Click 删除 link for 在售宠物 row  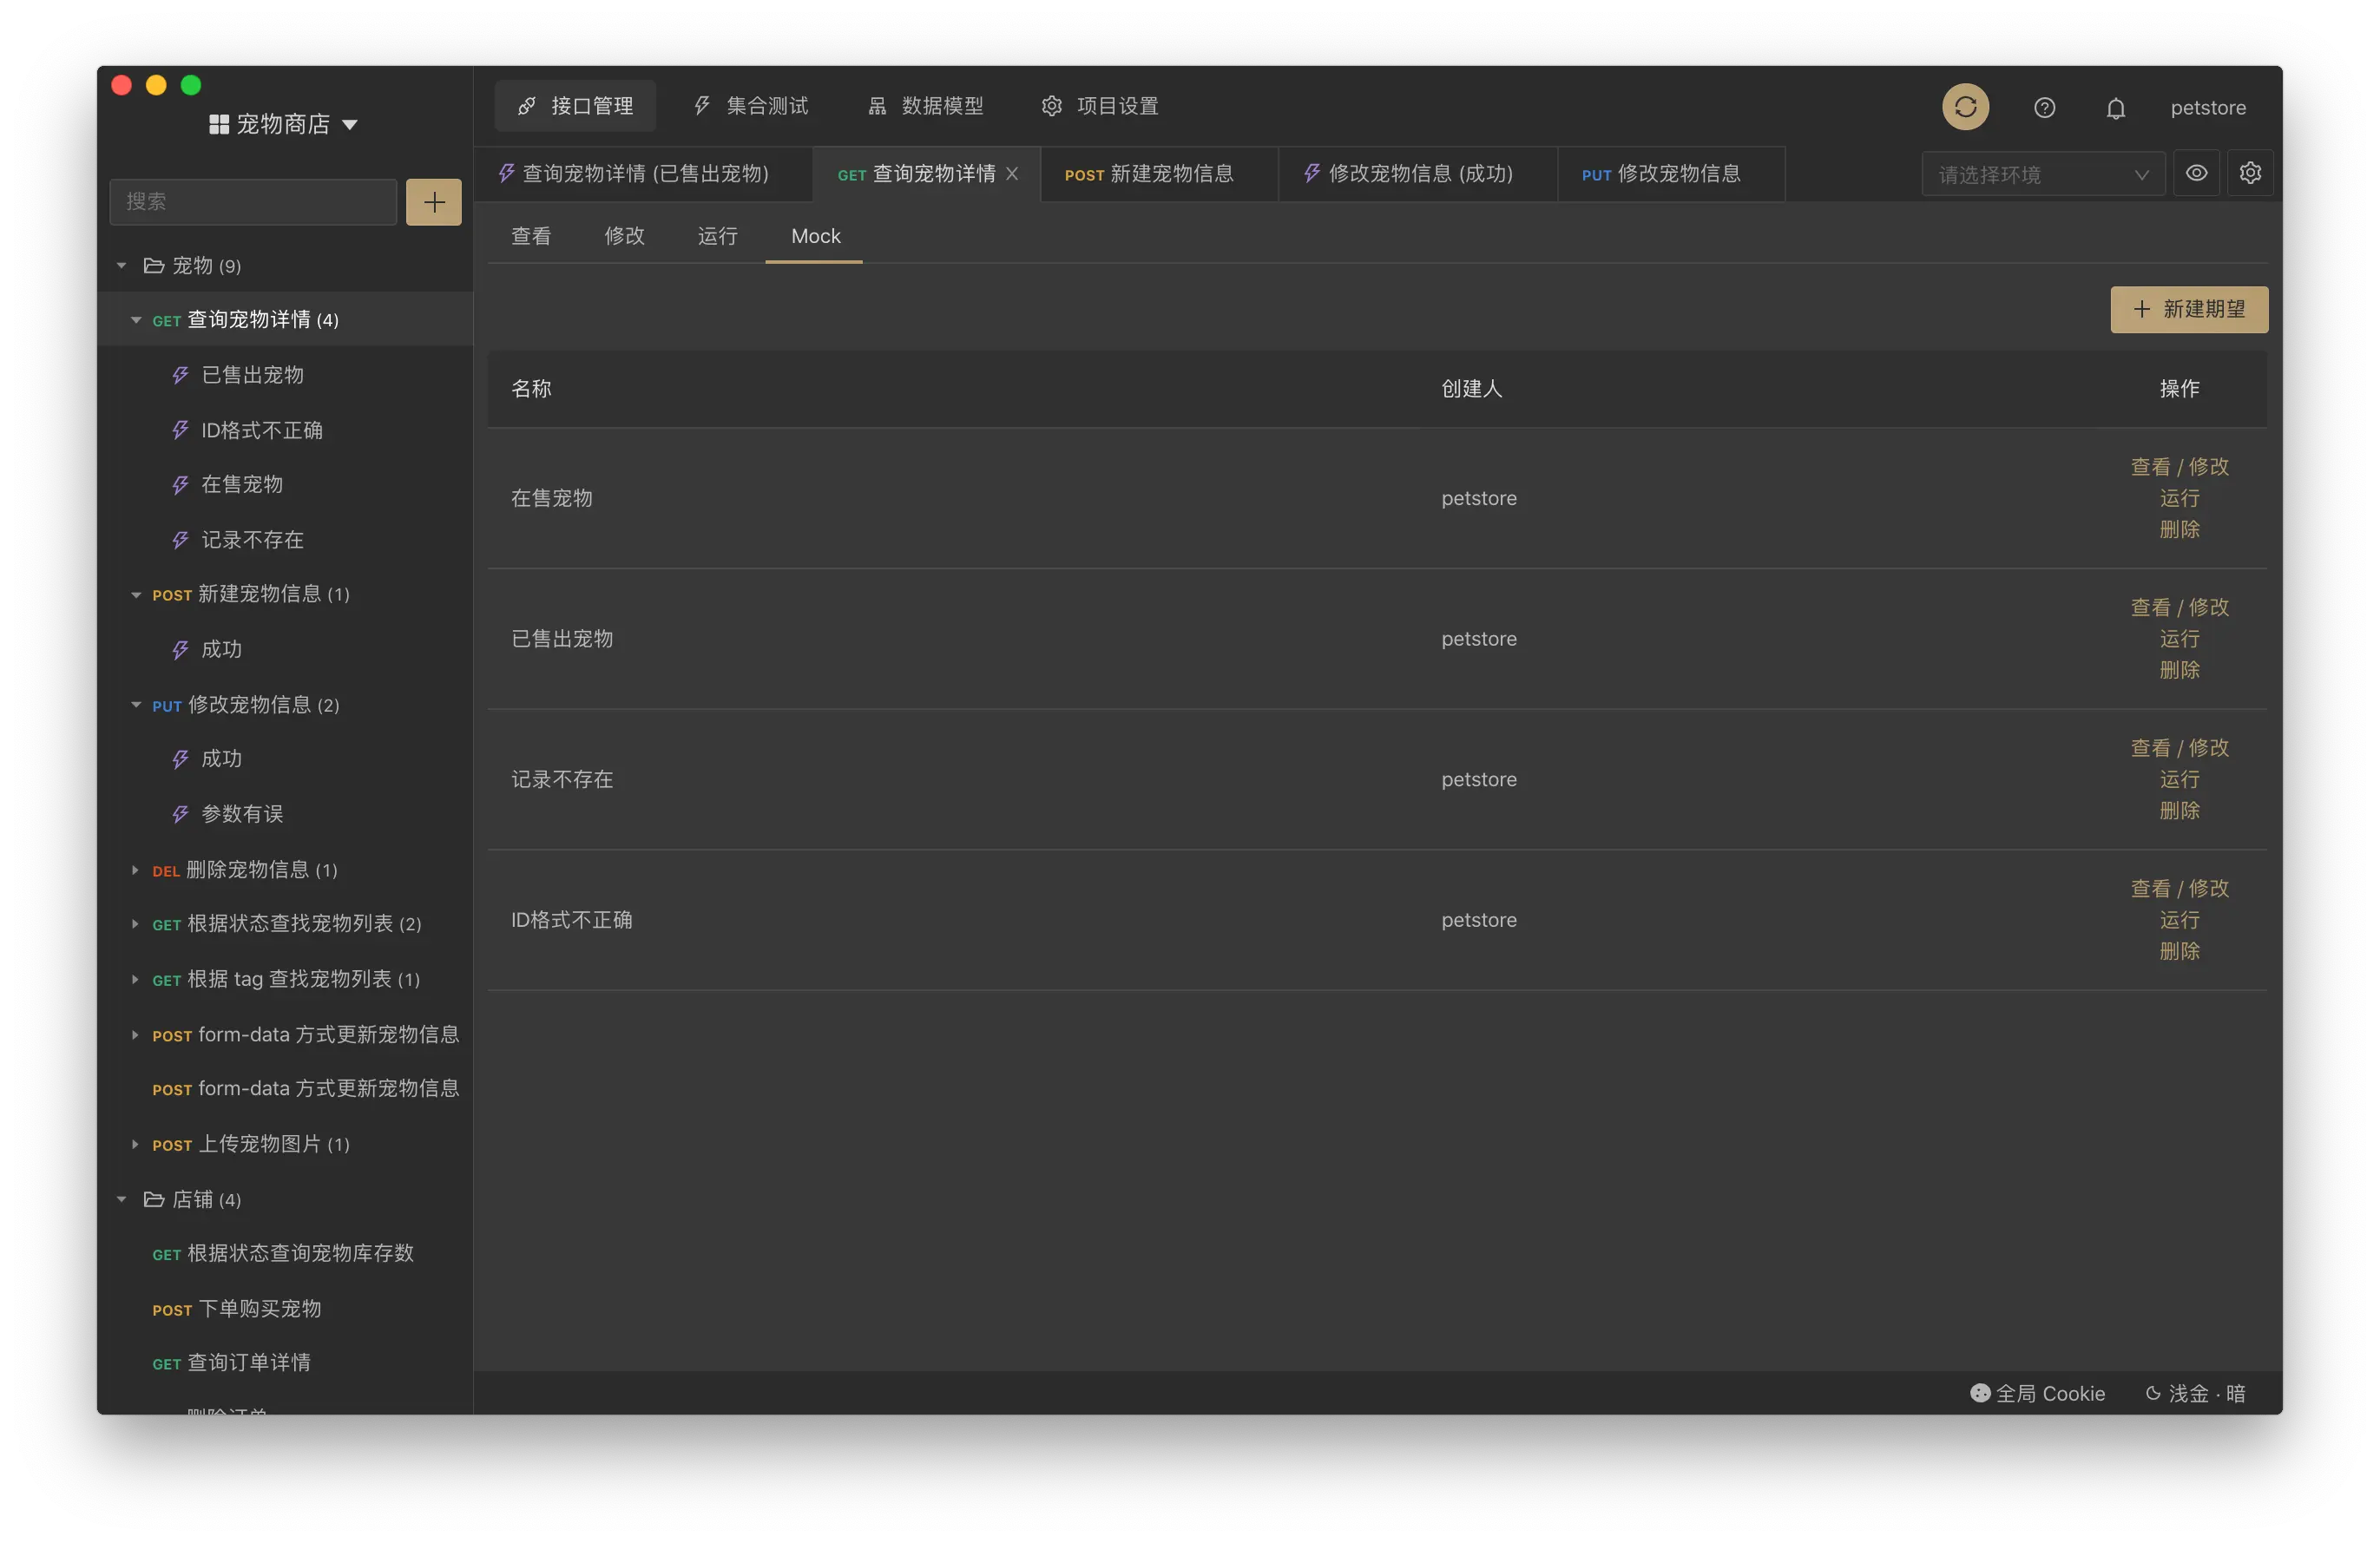[2179, 529]
